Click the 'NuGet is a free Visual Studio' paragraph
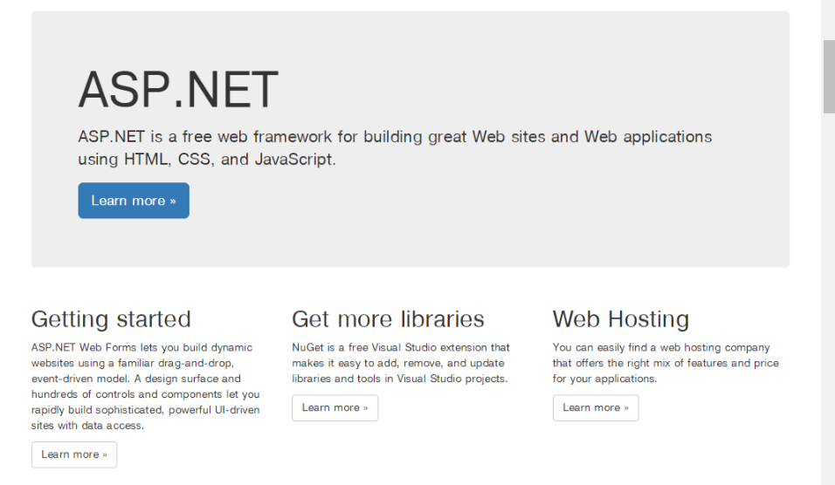This screenshot has width=835, height=485. [401, 363]
